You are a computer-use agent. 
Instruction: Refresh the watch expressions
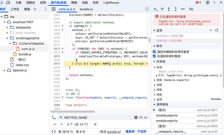tap(217, 30)
